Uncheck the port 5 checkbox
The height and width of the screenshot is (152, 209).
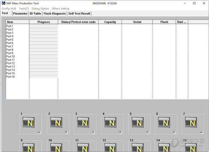click(x=148, y=132)
